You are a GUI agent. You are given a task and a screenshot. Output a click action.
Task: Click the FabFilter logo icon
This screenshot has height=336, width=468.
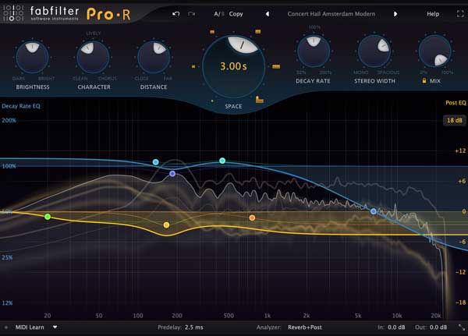12,12
